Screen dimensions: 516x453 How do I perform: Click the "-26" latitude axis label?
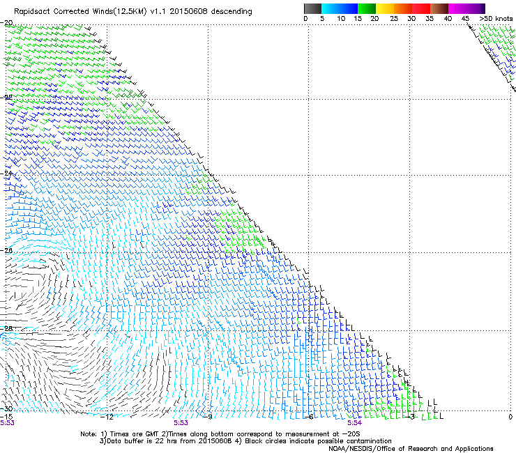click(x=6, y=250)
